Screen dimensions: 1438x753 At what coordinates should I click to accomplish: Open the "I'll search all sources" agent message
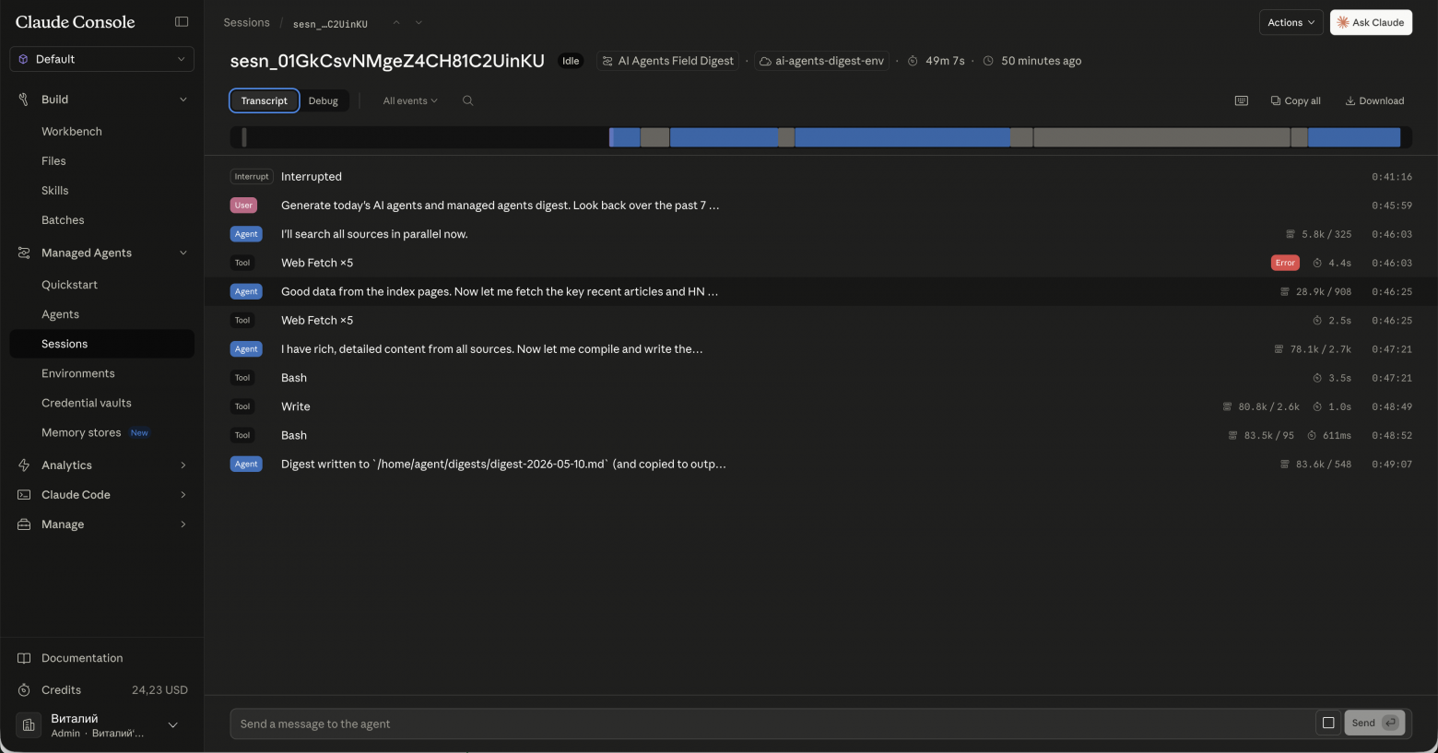820,234
